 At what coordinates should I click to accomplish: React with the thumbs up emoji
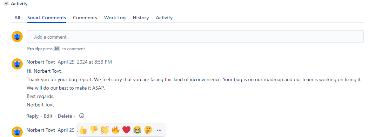click(x=83, y=130)
